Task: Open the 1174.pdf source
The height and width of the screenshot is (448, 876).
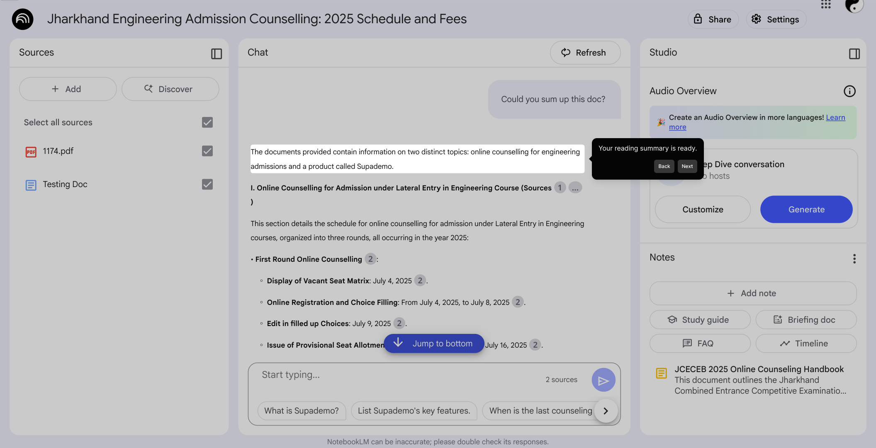Action: [x=58, y=151]
